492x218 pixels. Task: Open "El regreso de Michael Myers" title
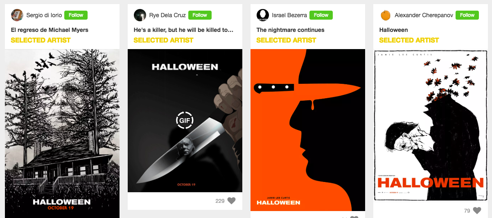coord(50,30)
